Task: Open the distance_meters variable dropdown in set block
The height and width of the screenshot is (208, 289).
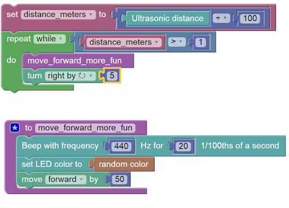Action: tap(58, 15)
